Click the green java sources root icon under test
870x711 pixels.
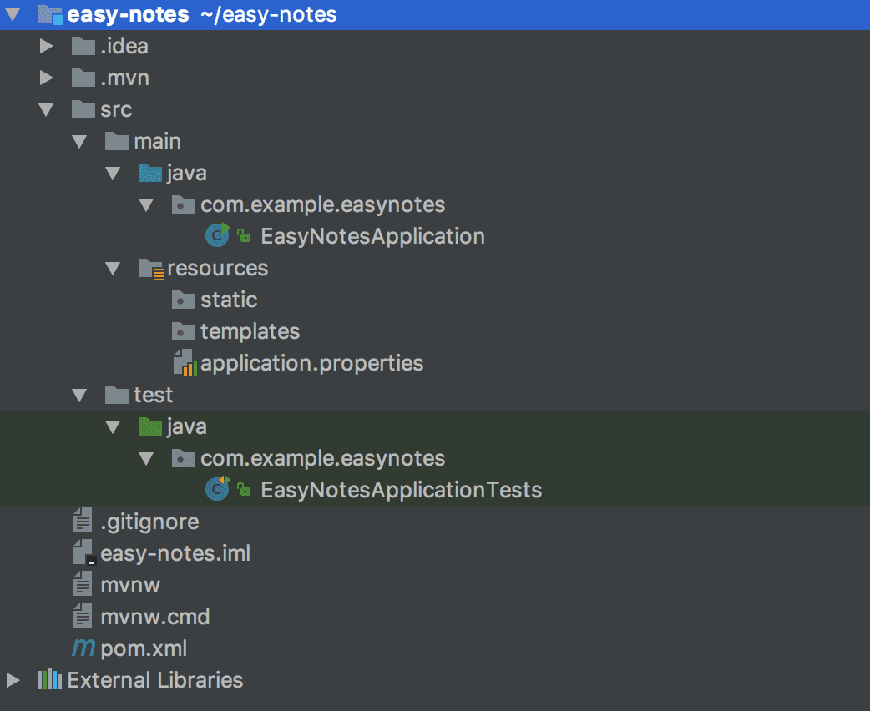pyautogui.click(x=149, y=426)
